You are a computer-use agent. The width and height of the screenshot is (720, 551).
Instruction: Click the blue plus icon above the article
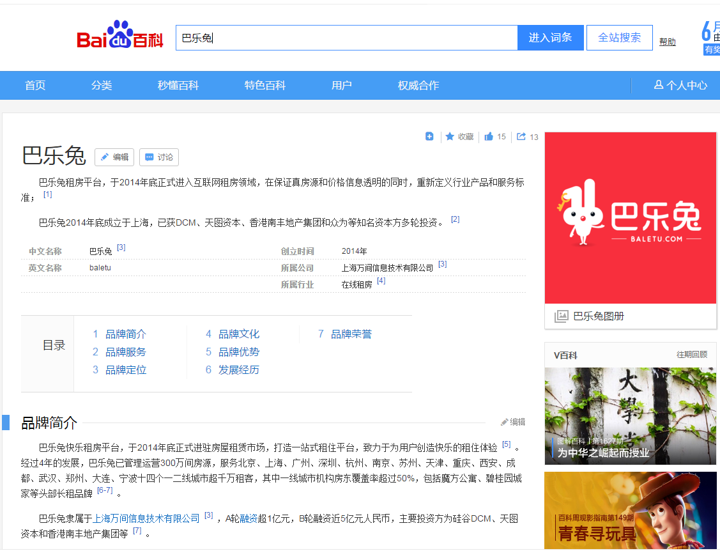[x=429, y=137]
